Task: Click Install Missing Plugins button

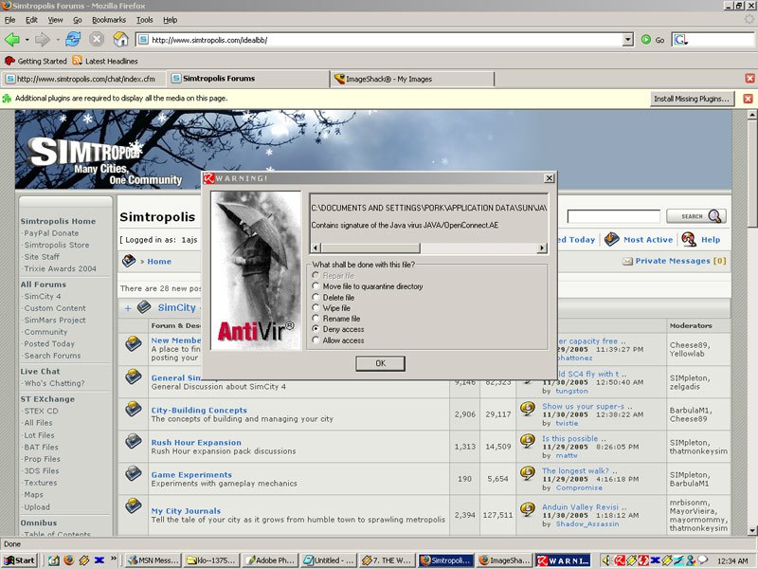Action: (692, 99)
